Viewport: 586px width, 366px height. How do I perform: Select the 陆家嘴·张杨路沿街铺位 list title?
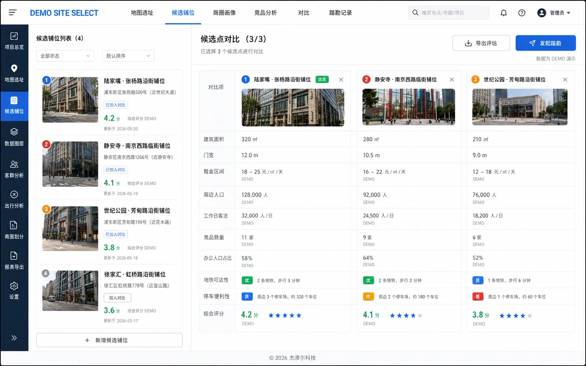134,81
